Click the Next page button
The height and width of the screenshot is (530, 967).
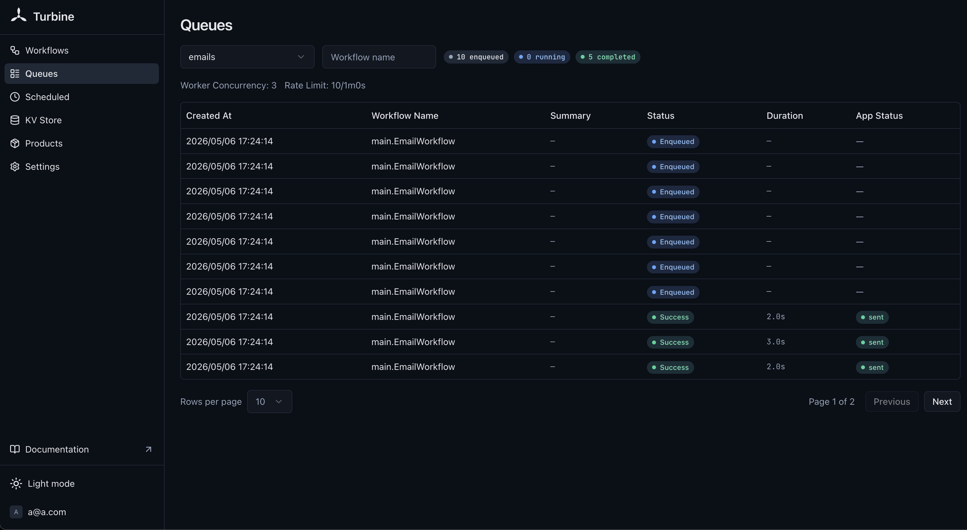click(942, 402)
